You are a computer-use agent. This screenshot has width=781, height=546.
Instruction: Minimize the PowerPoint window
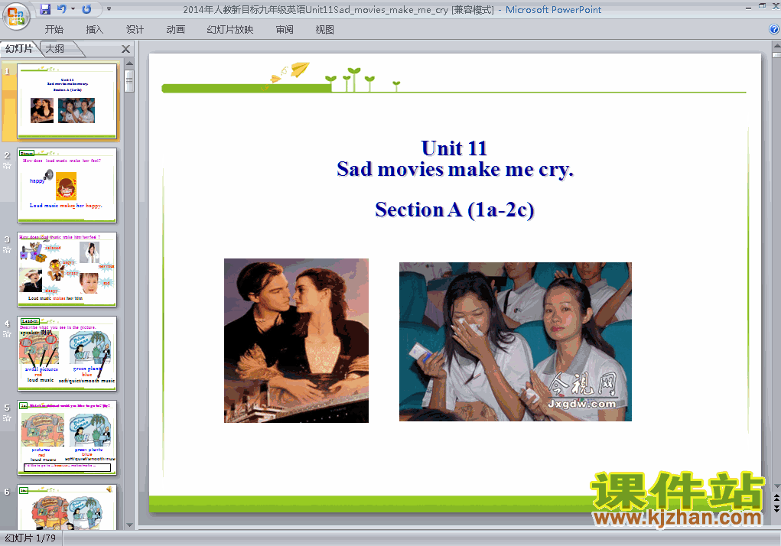[748, 7]
